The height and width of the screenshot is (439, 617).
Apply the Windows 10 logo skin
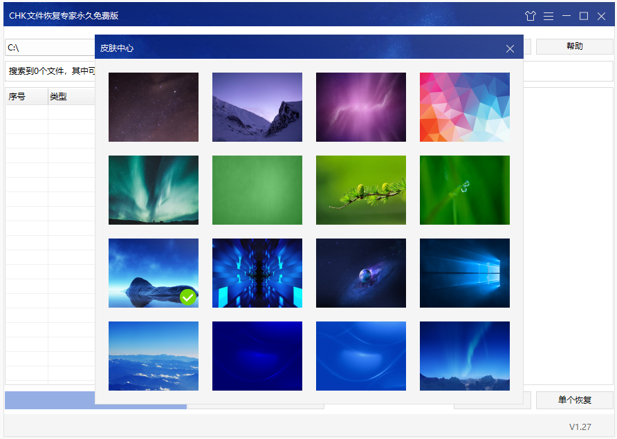point(465,273)
